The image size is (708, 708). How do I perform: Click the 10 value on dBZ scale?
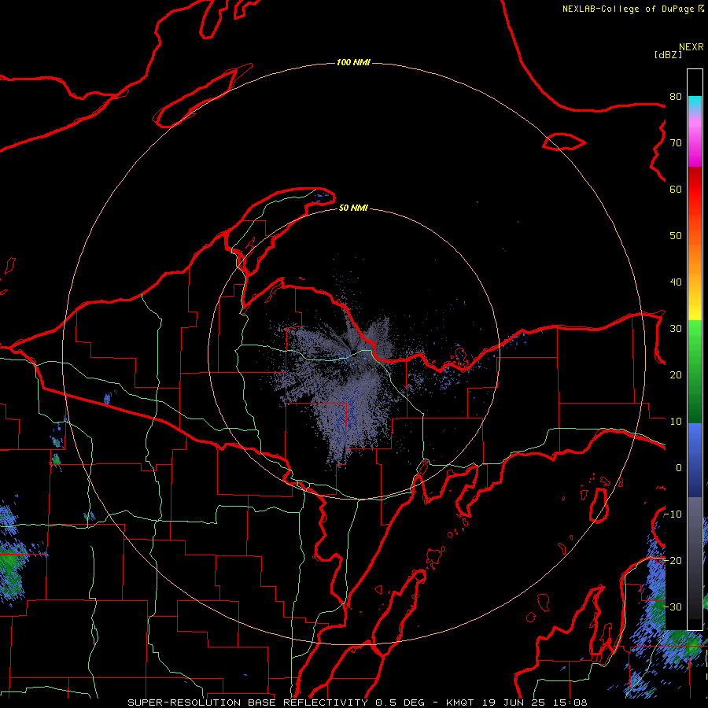point(676,422)
